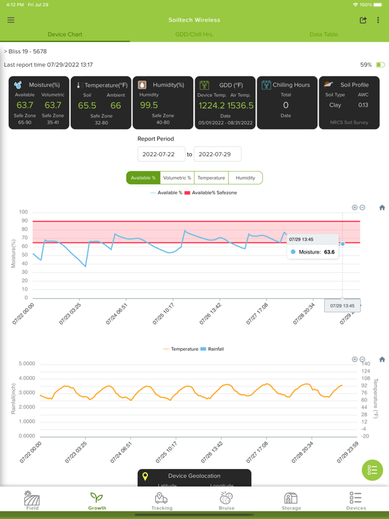Click the soil temperature value 65.5
This screenshot has height=519, width=389.
tap(87, 105)
